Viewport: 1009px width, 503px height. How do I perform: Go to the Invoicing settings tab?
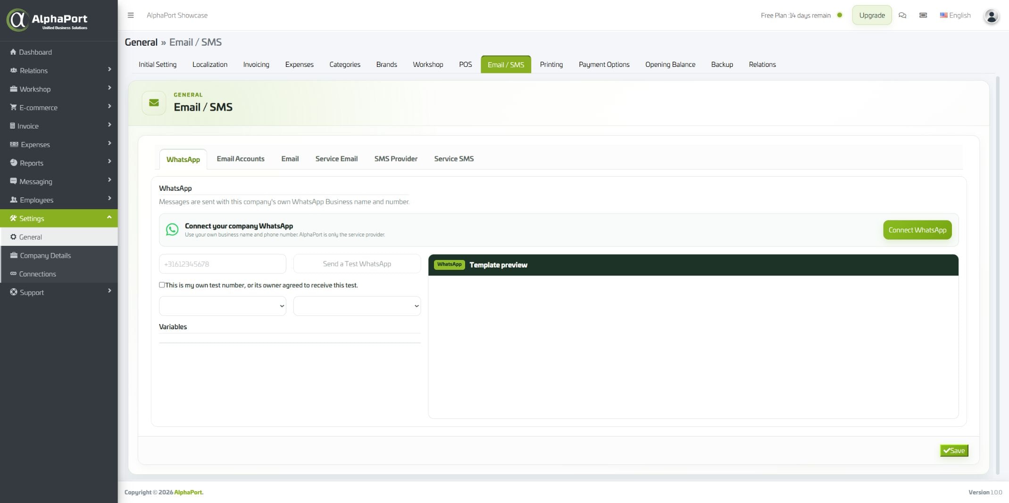coord(256,65)
